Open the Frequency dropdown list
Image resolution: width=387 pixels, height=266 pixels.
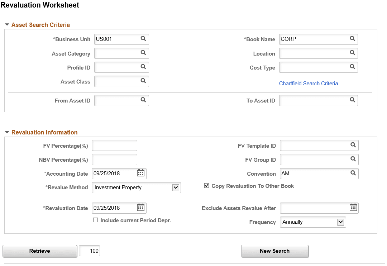tap(340, 222)
